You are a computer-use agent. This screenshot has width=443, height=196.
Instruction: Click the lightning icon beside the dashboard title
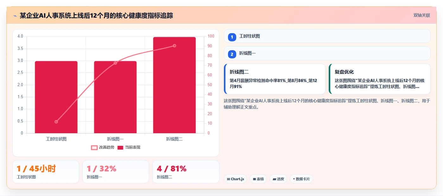(x=15, y=15)
